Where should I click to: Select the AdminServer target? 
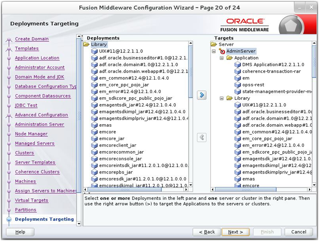[241, 51]
